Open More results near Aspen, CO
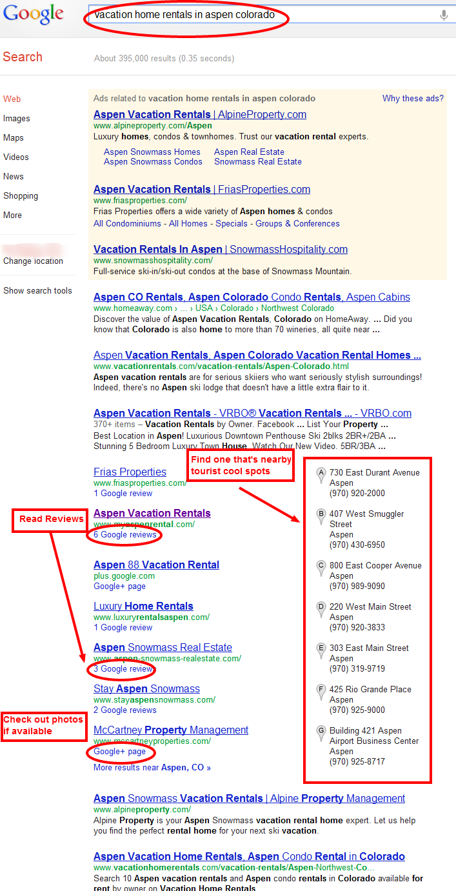Viewport: 456px width, 891px height. (152, 768)
